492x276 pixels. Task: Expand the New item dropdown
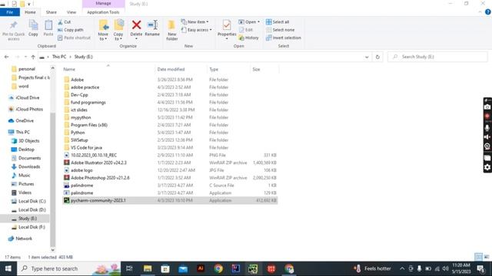[194, 22]
